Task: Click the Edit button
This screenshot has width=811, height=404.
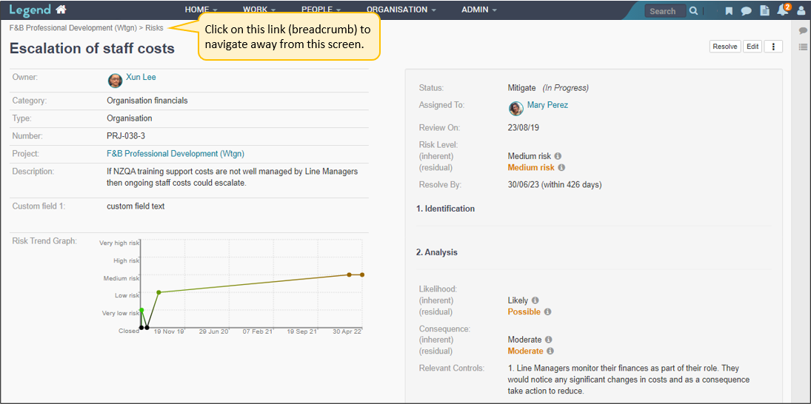Action: [752, 47]
